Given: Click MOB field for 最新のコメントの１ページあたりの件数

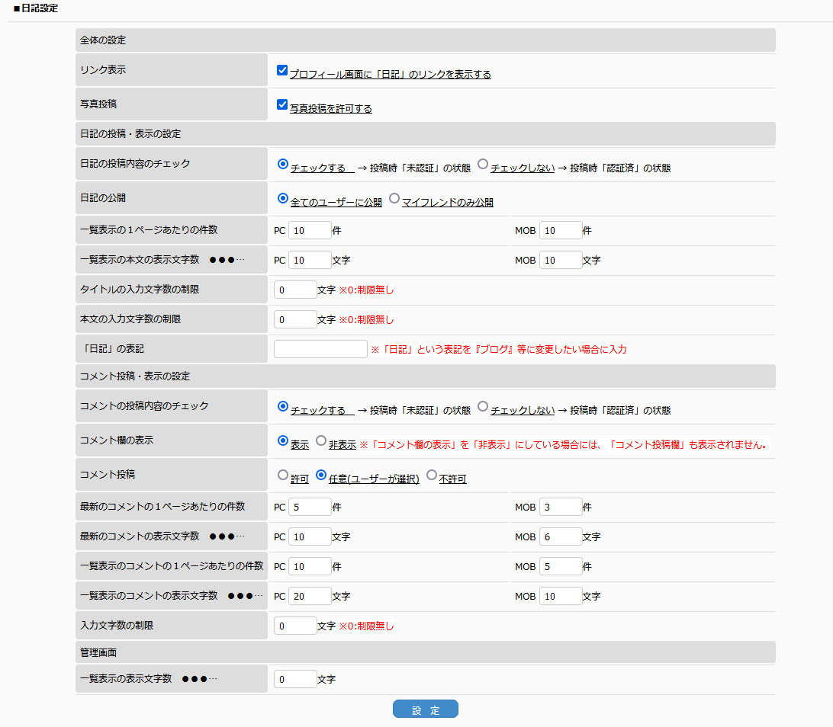Looking at the screenshot, I should pos(561,507).
